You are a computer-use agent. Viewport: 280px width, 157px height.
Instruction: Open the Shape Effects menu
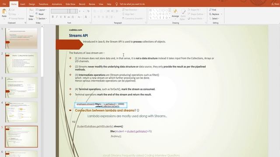196,18
